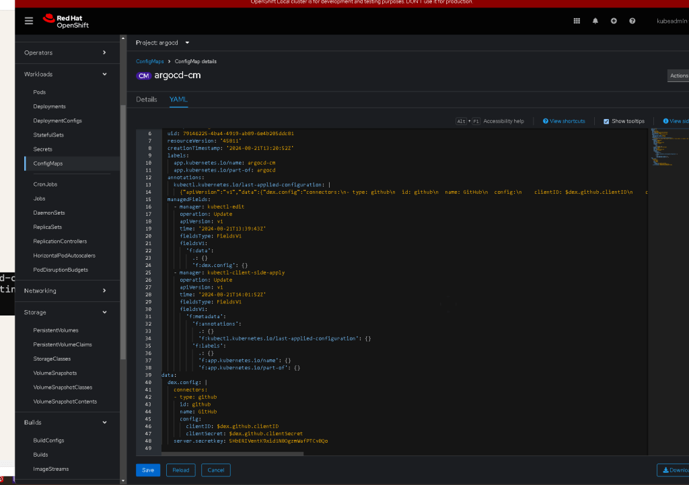Viewport: 689px width, 485px height.
Task: Open the Actions dropdown
Action: tap(678, 75)
